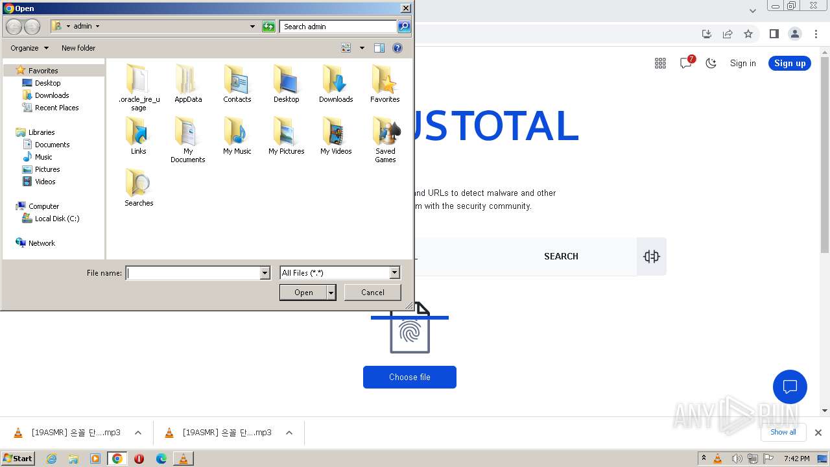This screenshot has width=830, height=467.
Task: Cancel the Open dialog
Action: coord(373,293)
